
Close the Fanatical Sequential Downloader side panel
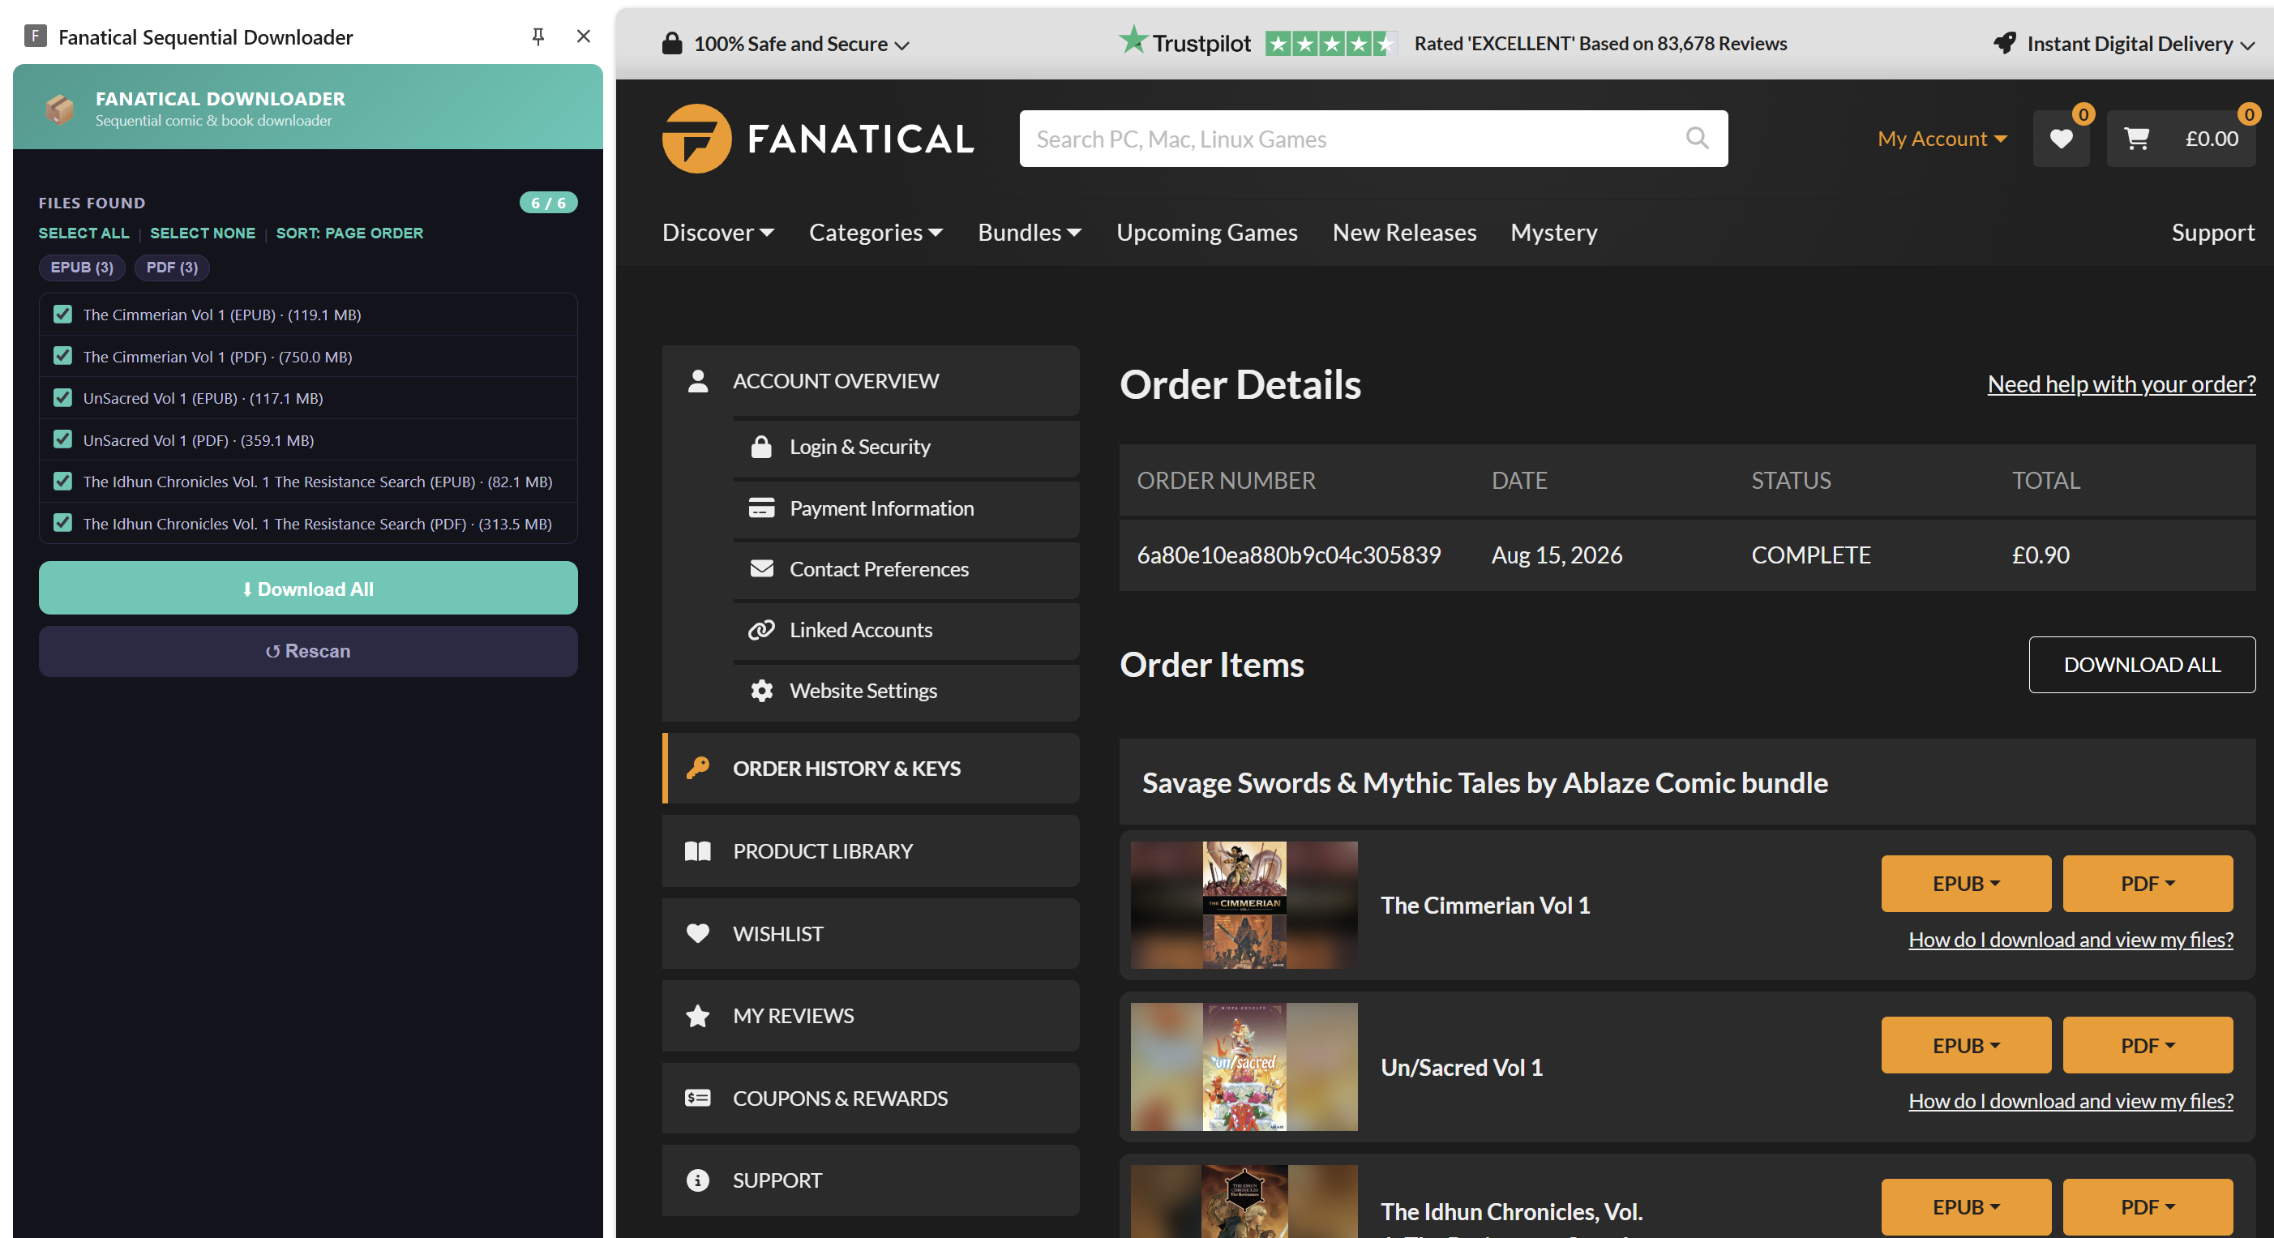[x=584, y=36]
